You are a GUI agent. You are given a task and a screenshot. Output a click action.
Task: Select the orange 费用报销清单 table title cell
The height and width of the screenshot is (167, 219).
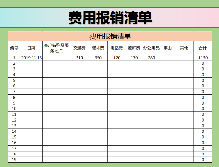coord(110,36)
